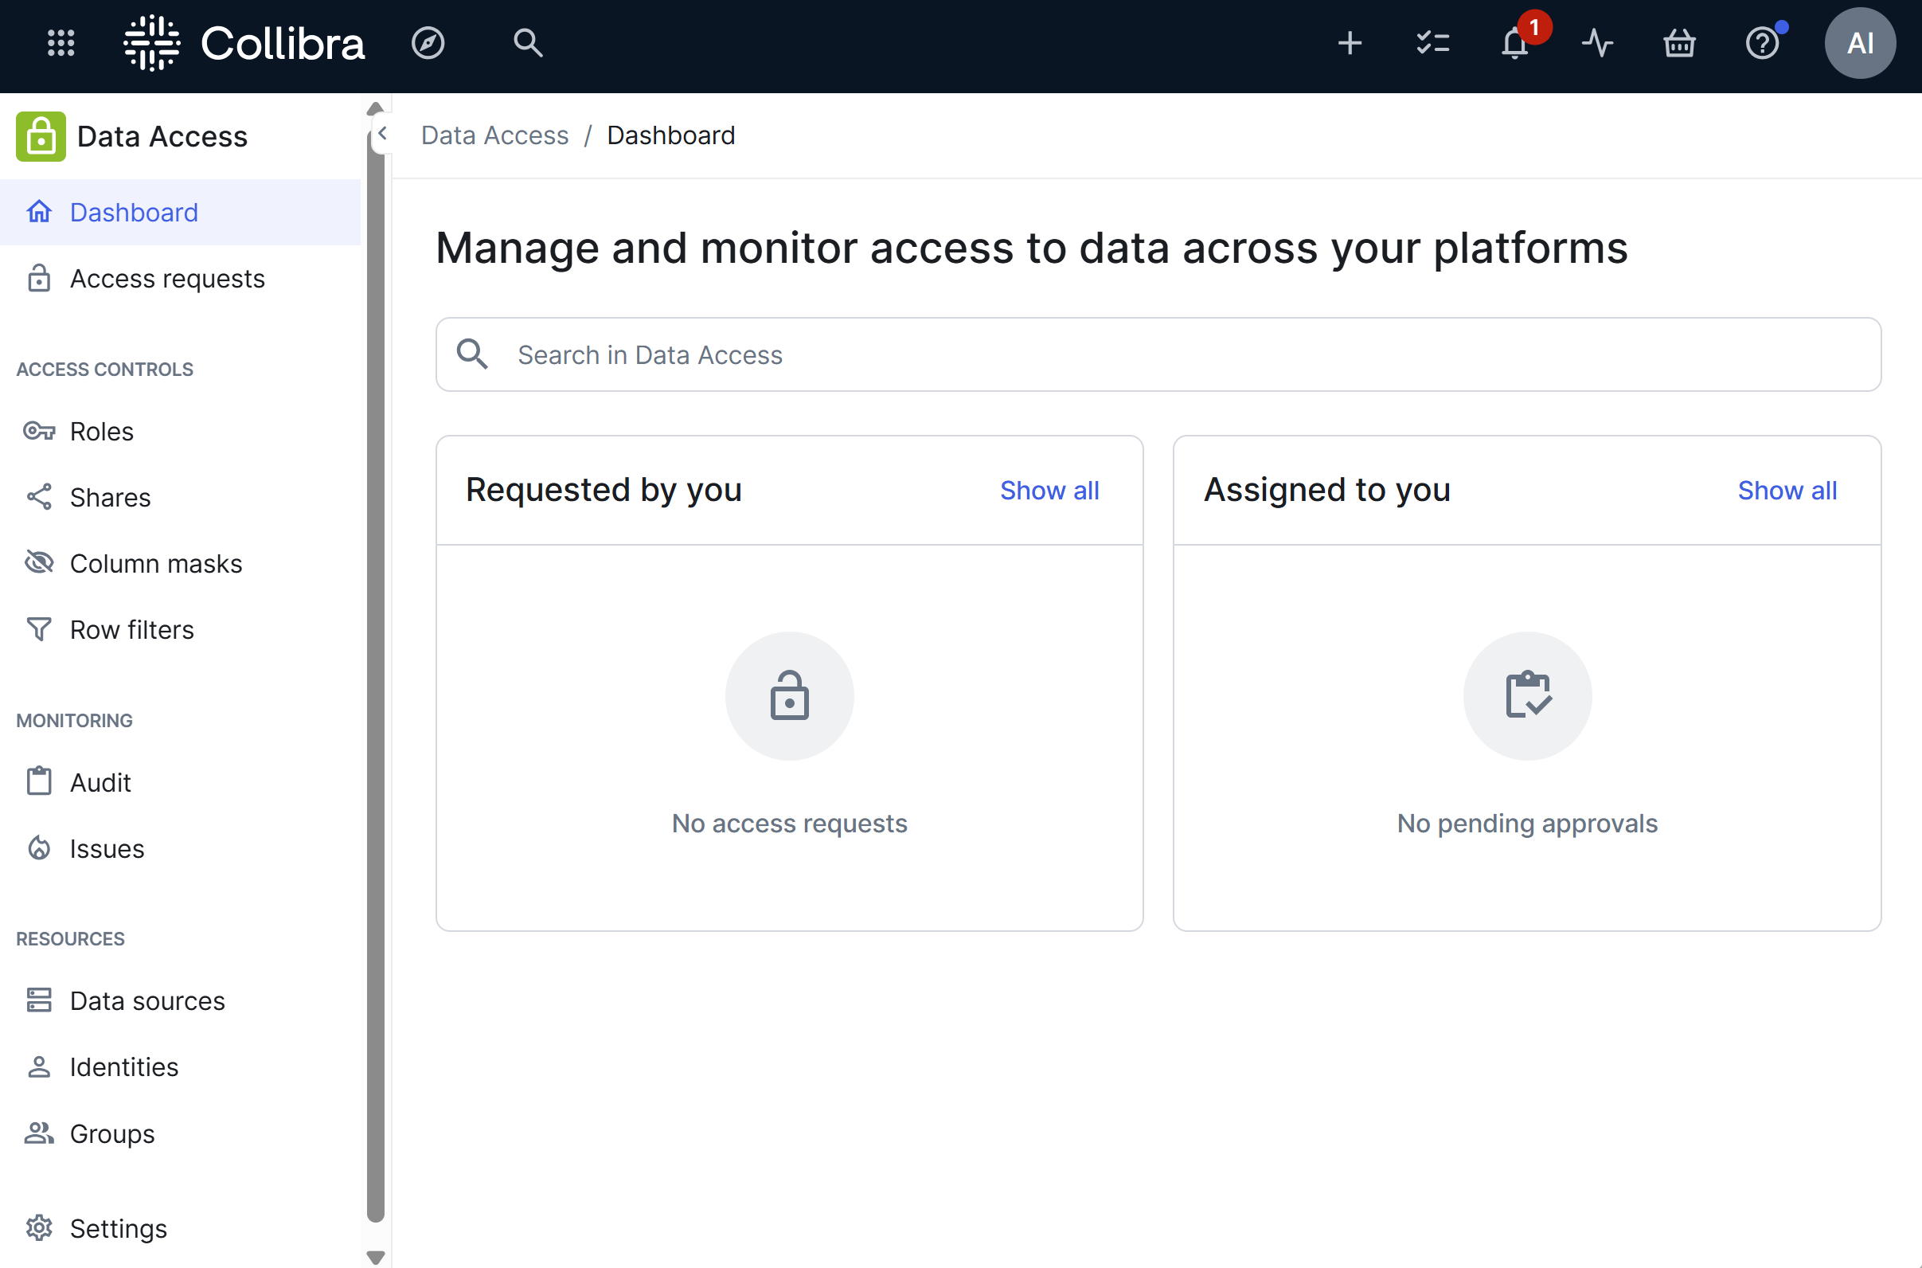
Task: Click the Data Access sidebar title
Action: pyautogui.click(x=162, y=137)
